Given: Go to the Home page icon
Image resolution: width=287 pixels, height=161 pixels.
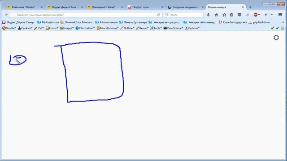Looking at the screenshot, I should (x=216, y=15).
